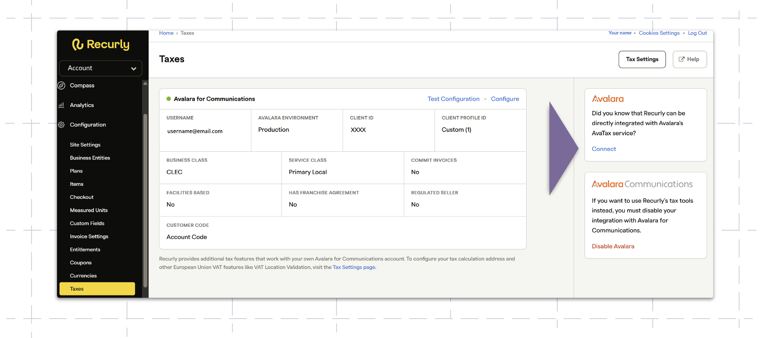Open Invoice Settings menu item
762x338 pixels.
(x=89, y=237)
